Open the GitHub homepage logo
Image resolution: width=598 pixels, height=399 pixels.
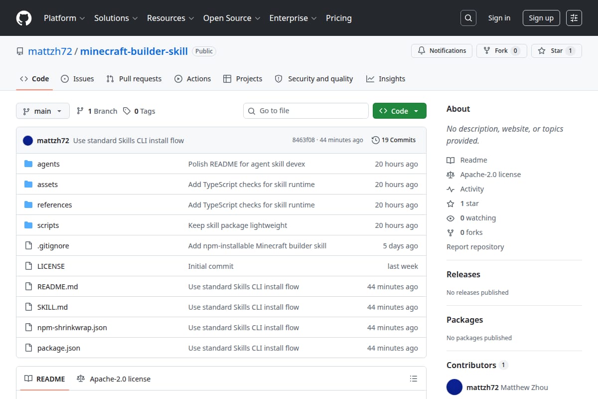pyautogui.click(x=24, y=18)
